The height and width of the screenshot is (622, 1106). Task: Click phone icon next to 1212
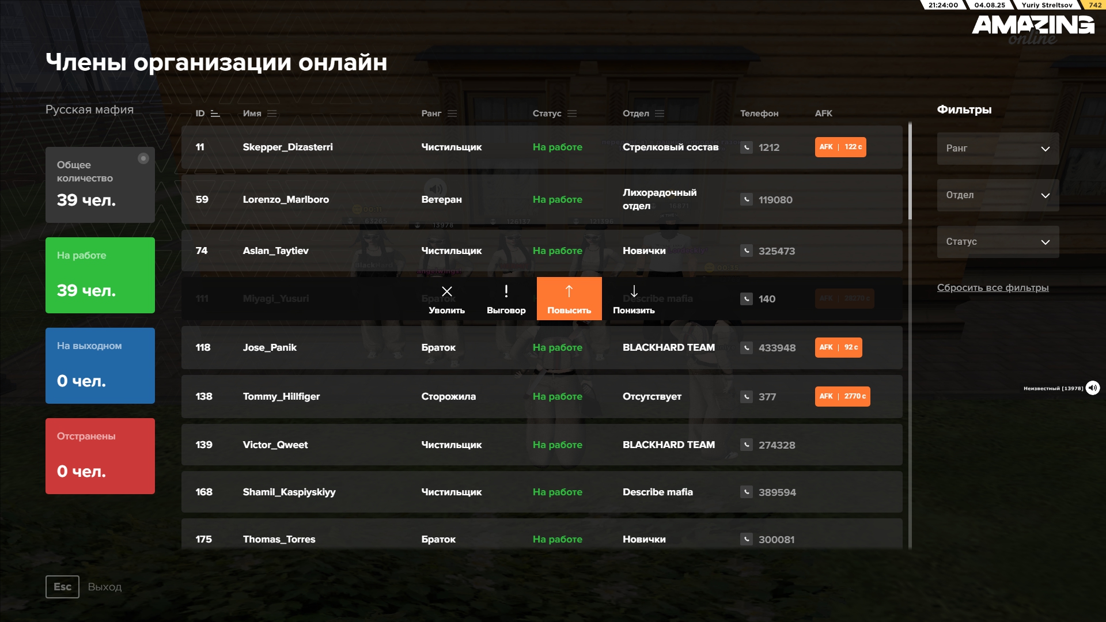(x=747, y=147)
